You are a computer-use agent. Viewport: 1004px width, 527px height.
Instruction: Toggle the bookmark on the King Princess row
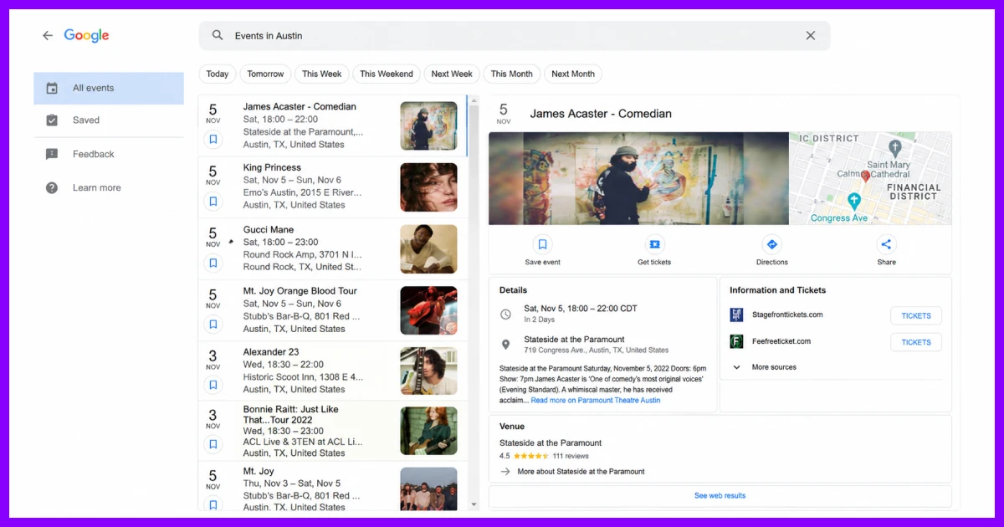click(213, 201)
